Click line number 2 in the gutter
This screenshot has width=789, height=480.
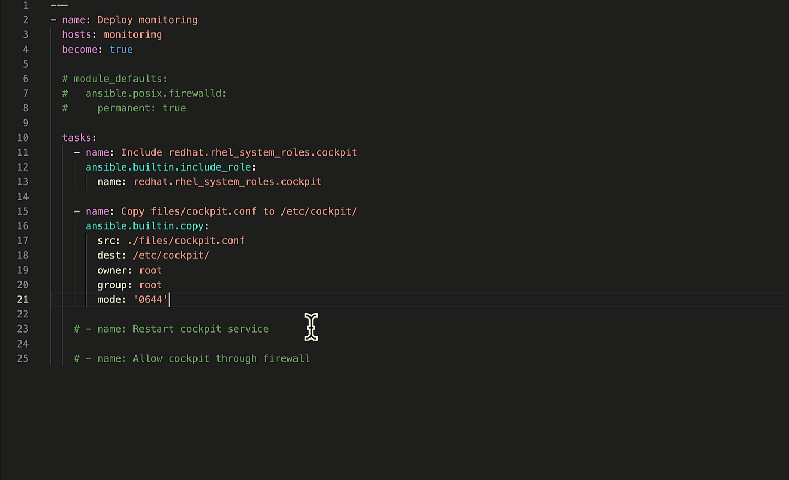25,20
